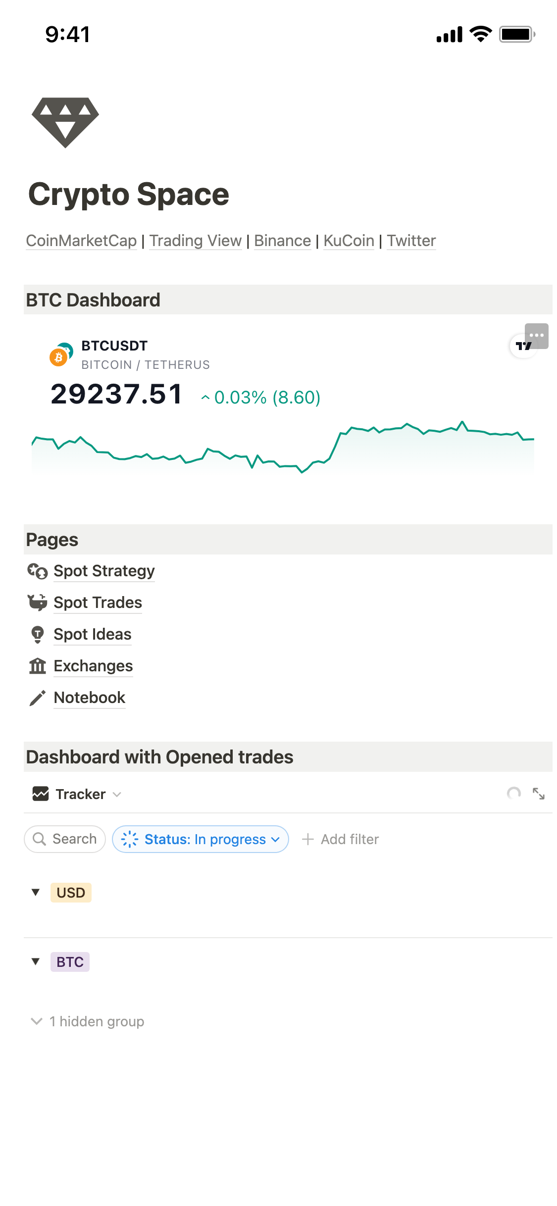Tap the Bitcoin coin logo
This screenshot has height=1206, width=557.
tap(59, 357)
